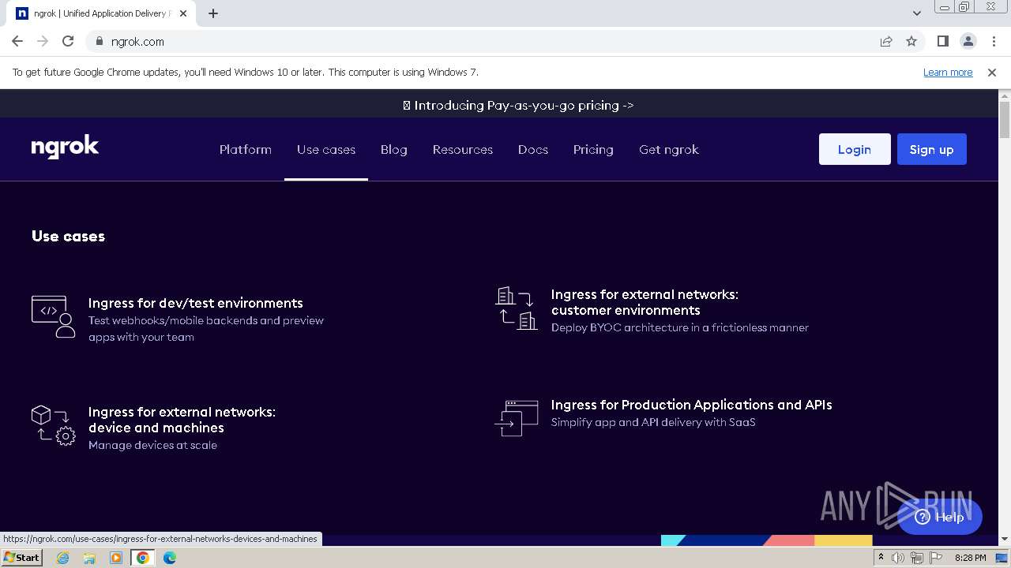This screenshot has width=1011, height=568.
Task: Click the Production Applications window icon
Action: (x=516, y=417)
